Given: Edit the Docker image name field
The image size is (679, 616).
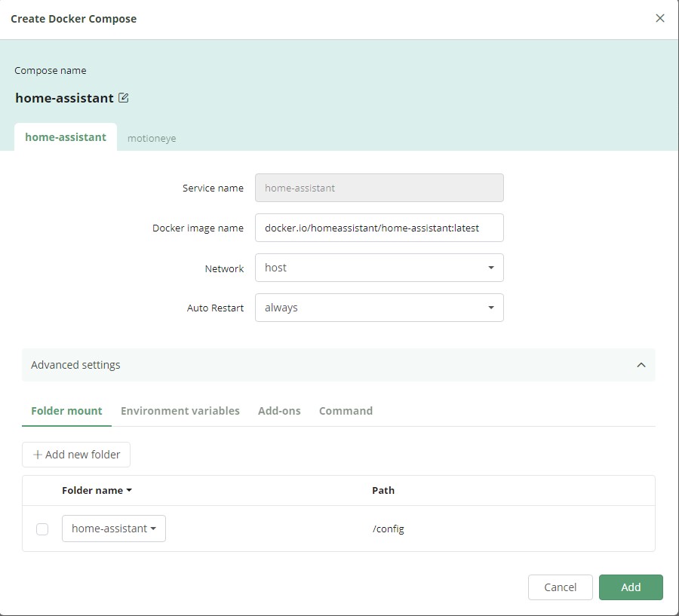Looking at the screenshot, I should (379, 228).
